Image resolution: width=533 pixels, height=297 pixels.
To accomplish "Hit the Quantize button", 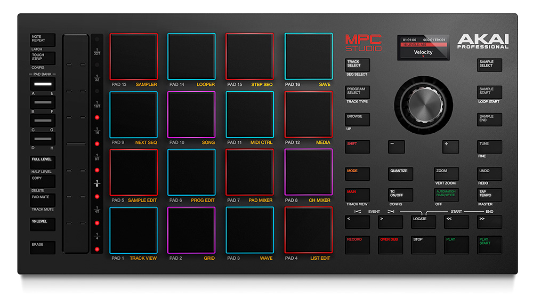I will coord(400,174).
